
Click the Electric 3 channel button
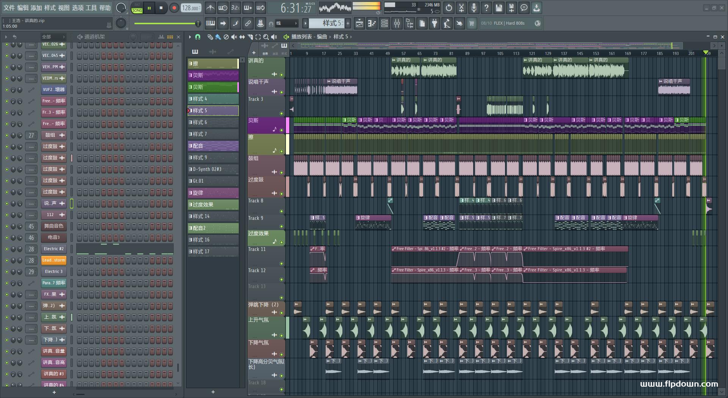pos(54,272)
